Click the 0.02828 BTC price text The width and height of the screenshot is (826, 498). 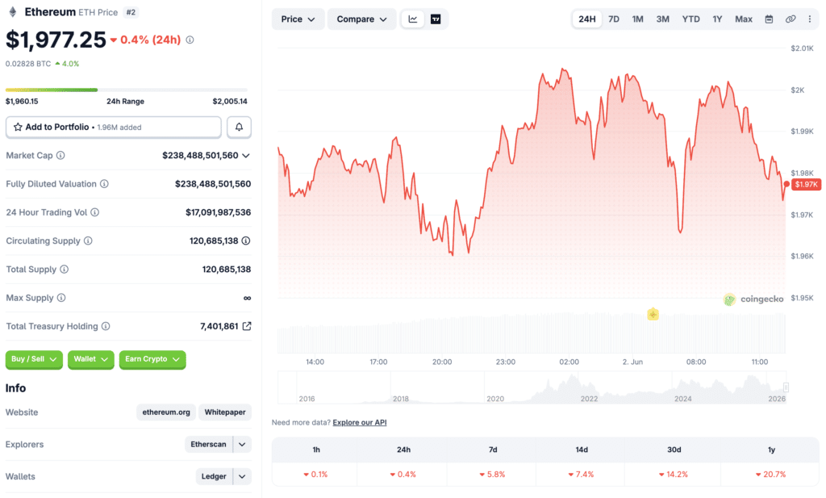click(x=28, y=64)
